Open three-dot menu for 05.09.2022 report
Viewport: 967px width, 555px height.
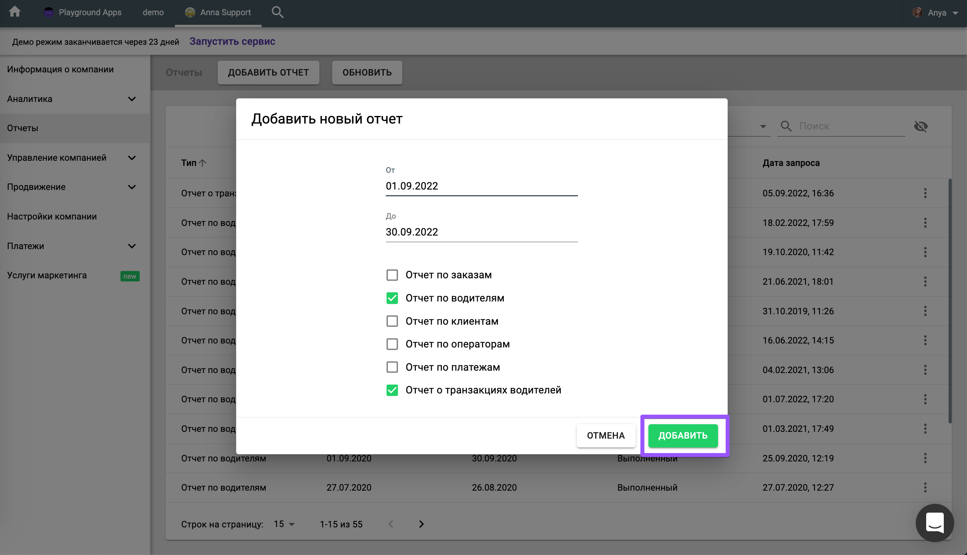(925, 193)
